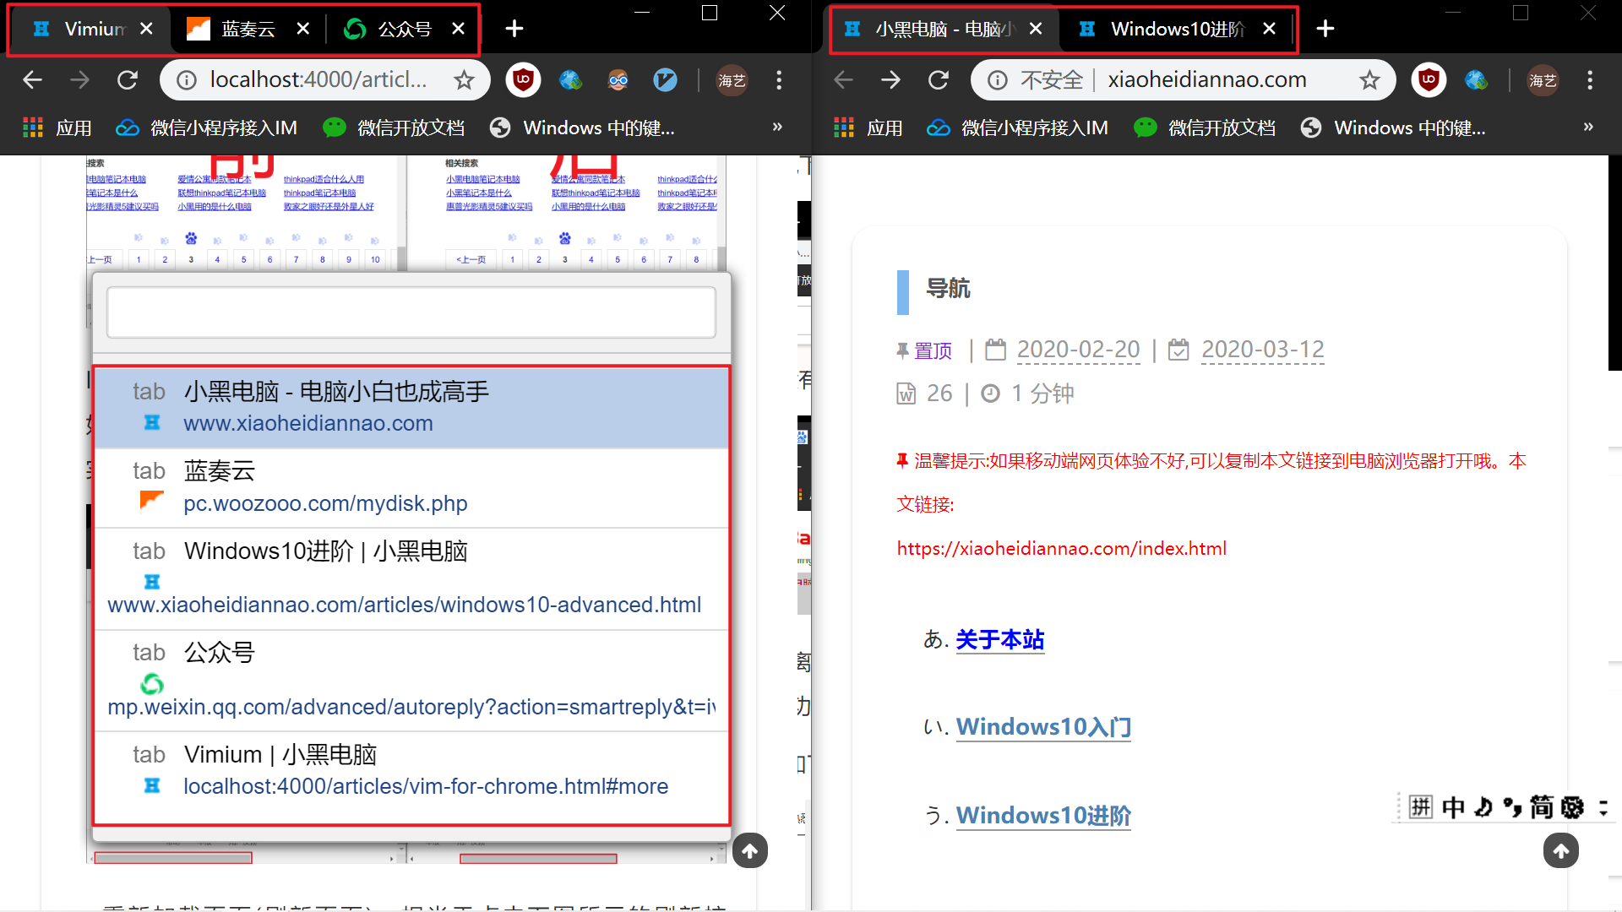The image size is (1622, 912).
Task: Click the 海艺 profile avatar in right browser
Action: (x=1543, y=80)
